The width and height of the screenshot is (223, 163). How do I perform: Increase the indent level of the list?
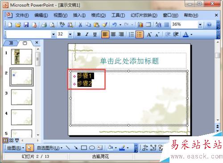(176, 34)
